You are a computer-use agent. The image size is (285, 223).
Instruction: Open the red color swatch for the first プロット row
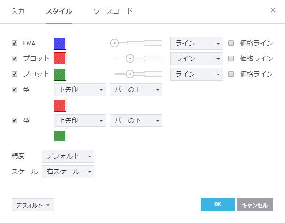[60, 59]
